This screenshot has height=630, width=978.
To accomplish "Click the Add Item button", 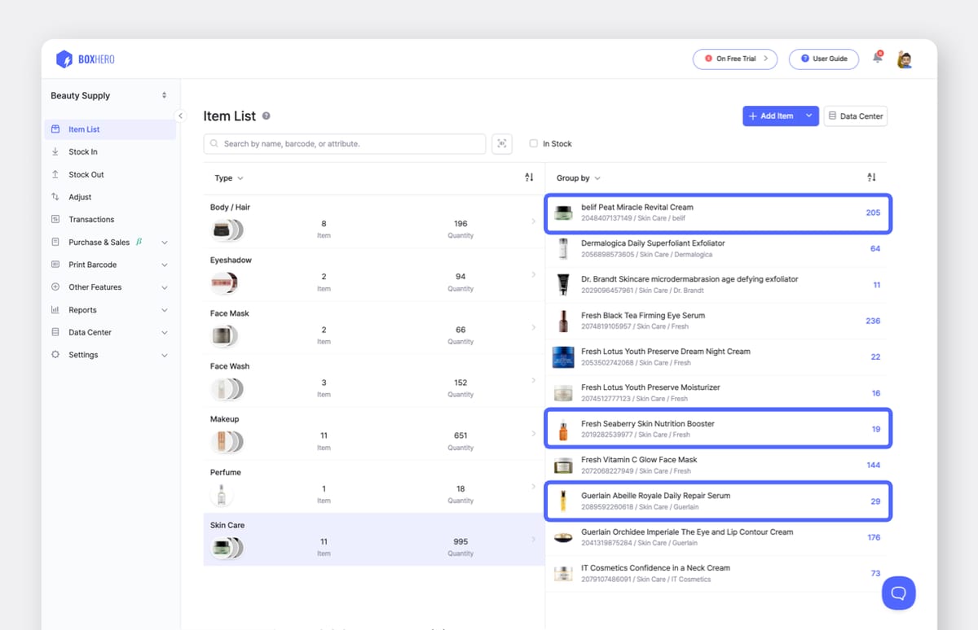I will pyautogui.click(x=773, y=116).
